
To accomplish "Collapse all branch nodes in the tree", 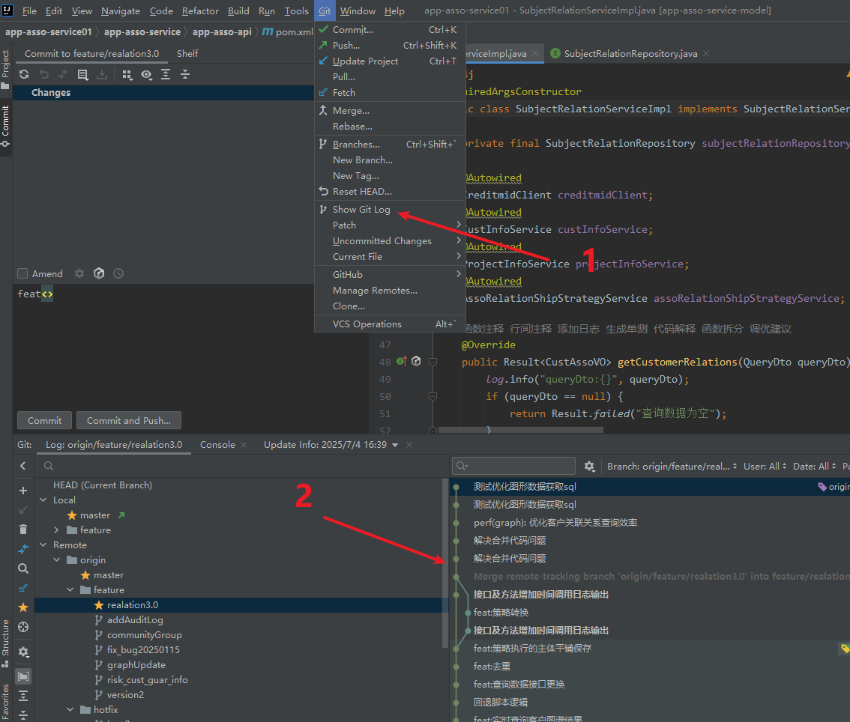I will 23,715.
